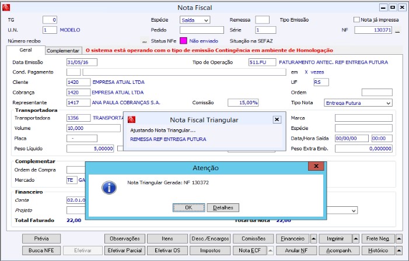Click the Acompanh. button
The width and height of the screenshot is (409, 261).
[339, 251]
